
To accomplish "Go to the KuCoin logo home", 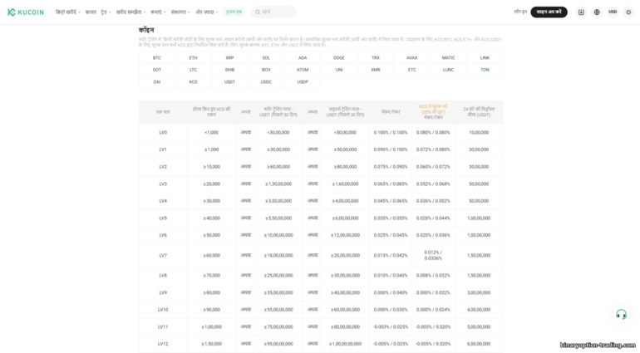I will point(26,12).
